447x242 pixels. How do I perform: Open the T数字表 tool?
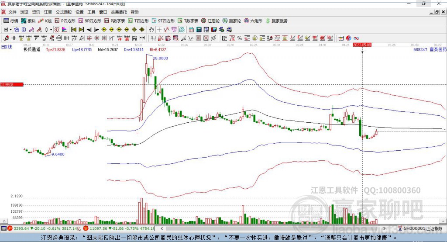tap(188, 21)
